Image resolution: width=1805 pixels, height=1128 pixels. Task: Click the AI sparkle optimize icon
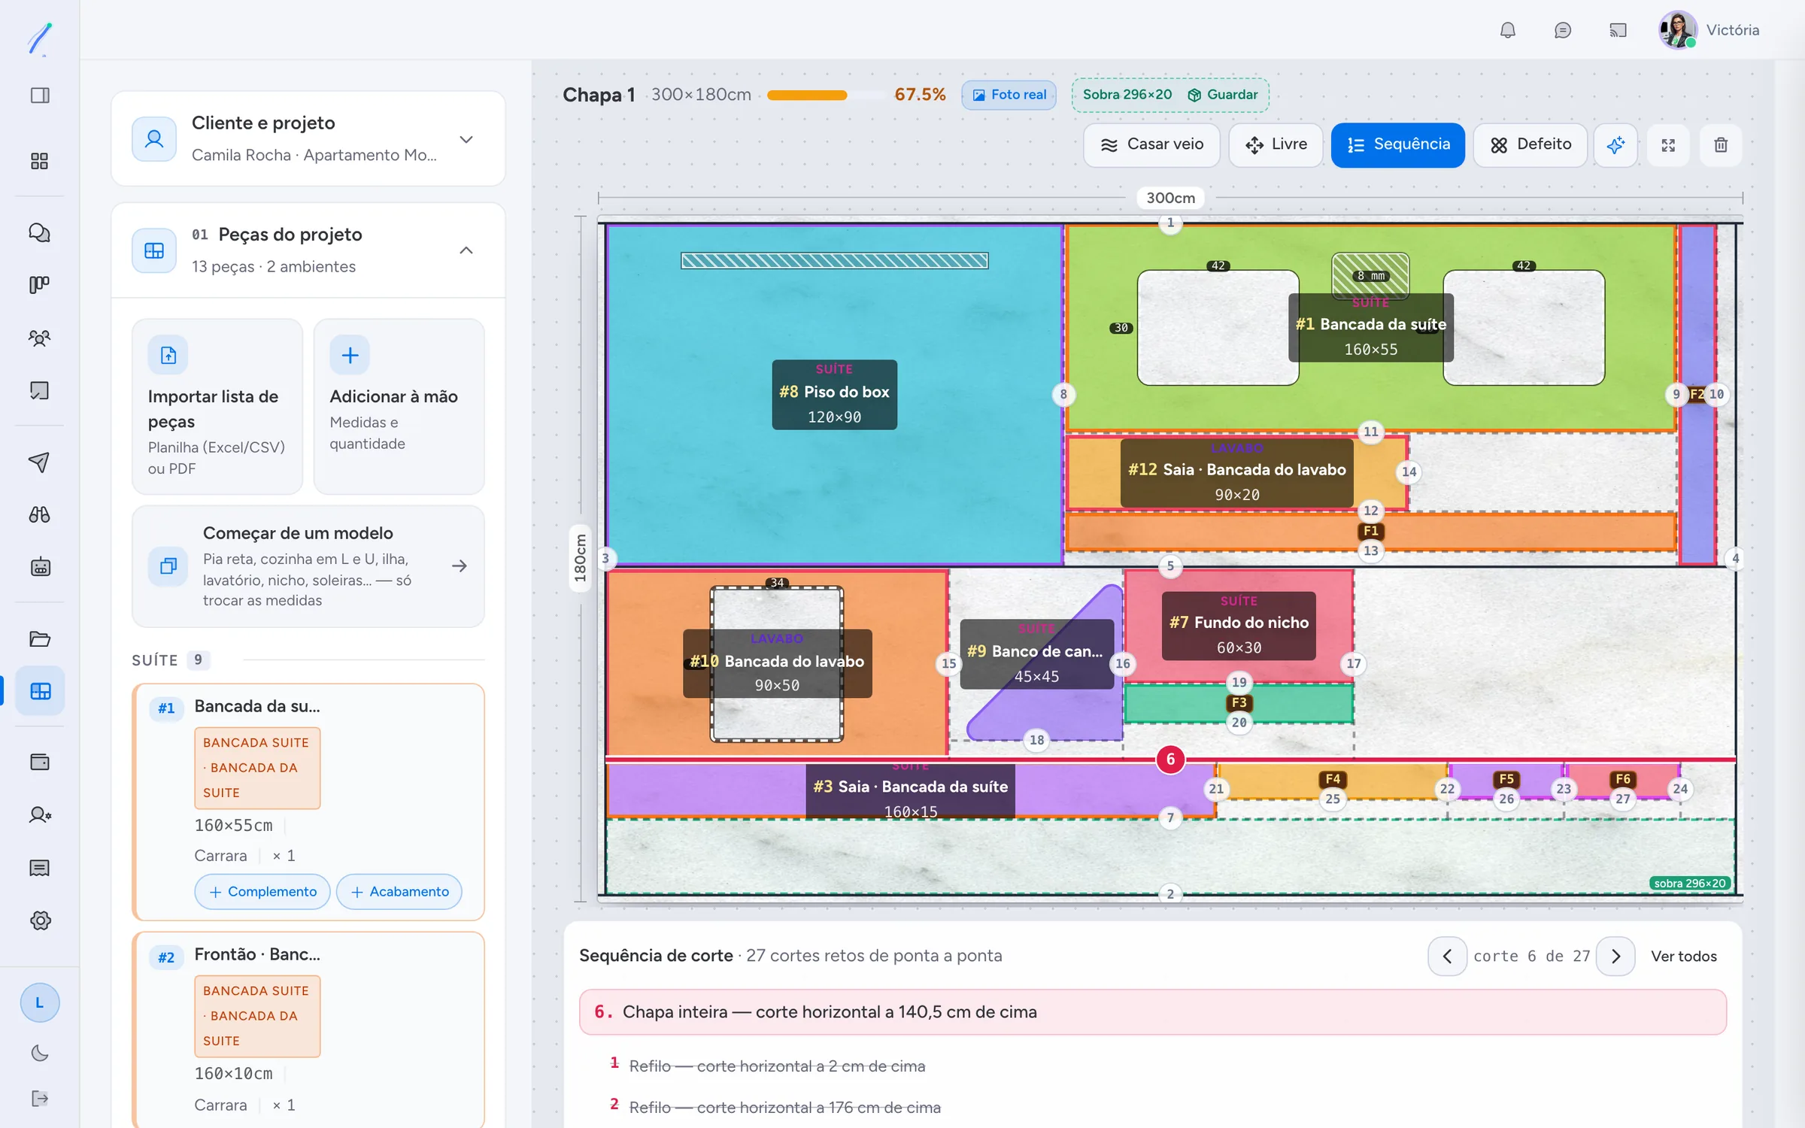coord(1615,145)
